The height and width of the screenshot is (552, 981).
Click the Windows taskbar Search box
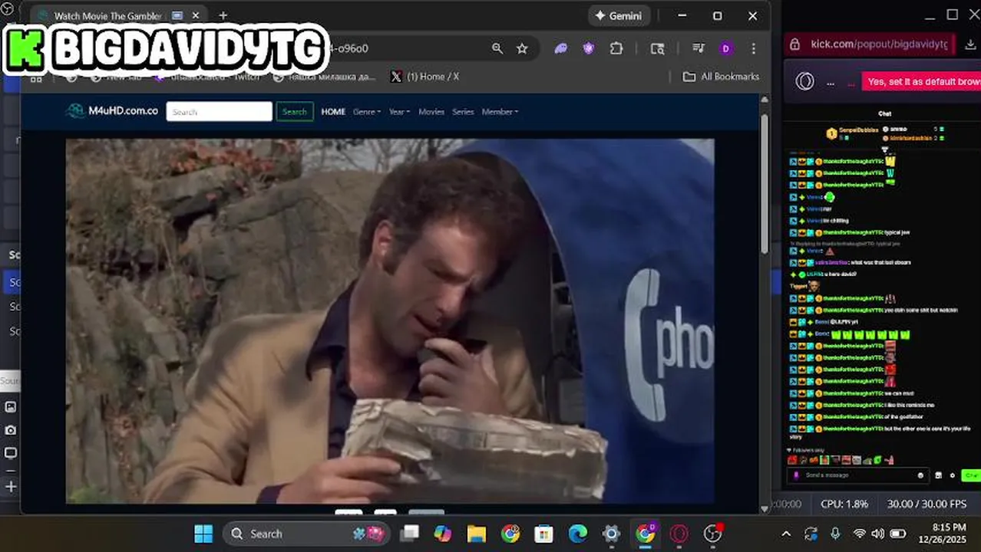(306, 534)
